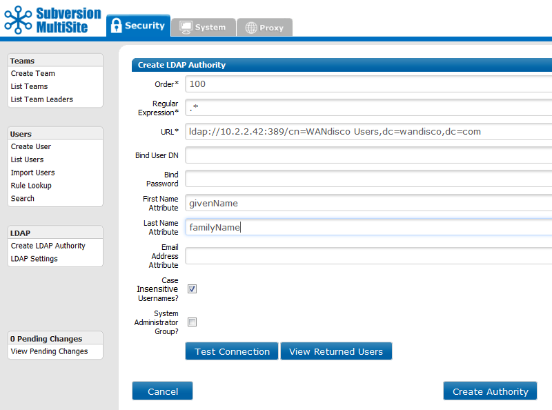The image size is (552, 410).
Task: Click the Create Authority button
Action: [x=490, y=391]
